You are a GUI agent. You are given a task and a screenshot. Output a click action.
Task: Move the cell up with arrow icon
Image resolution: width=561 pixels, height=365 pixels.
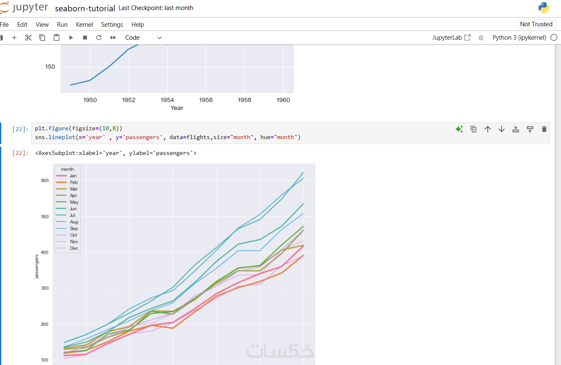tap(487, 129)
